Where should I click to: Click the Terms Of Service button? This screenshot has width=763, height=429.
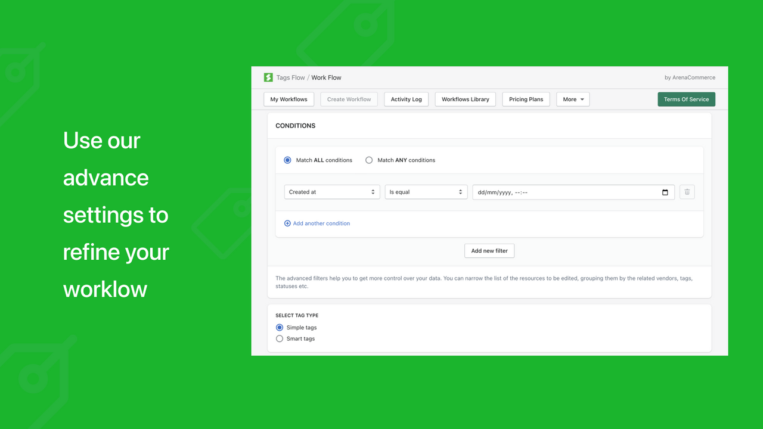[687, 100]
